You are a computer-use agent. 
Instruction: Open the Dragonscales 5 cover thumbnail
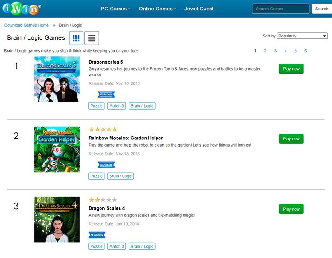[x=57, y=79]
